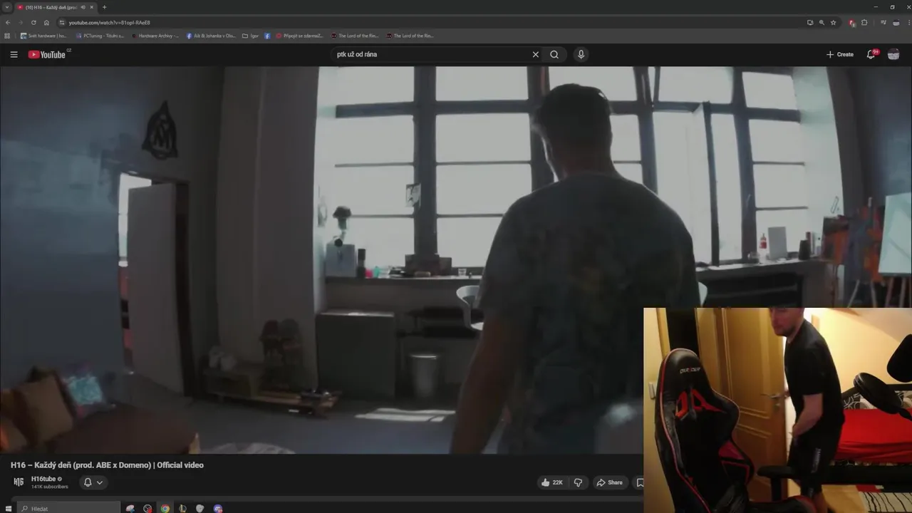Open the YouTube guide hamburger menu
Image resolution: width=912 pixels, height=513 pixels.
tap(14, 54)
